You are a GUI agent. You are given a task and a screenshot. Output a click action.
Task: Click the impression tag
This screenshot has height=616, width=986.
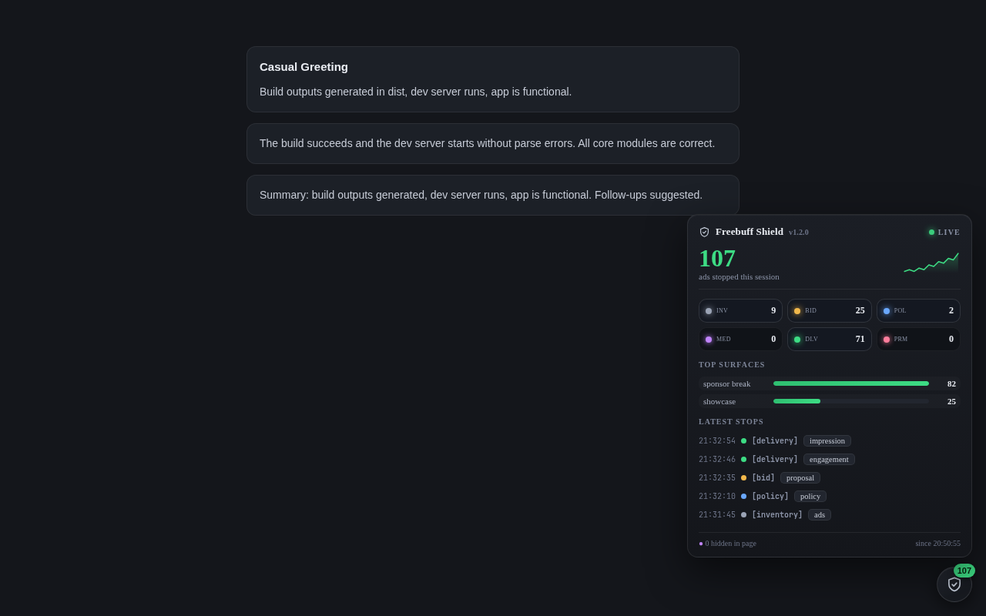point(827,440)
